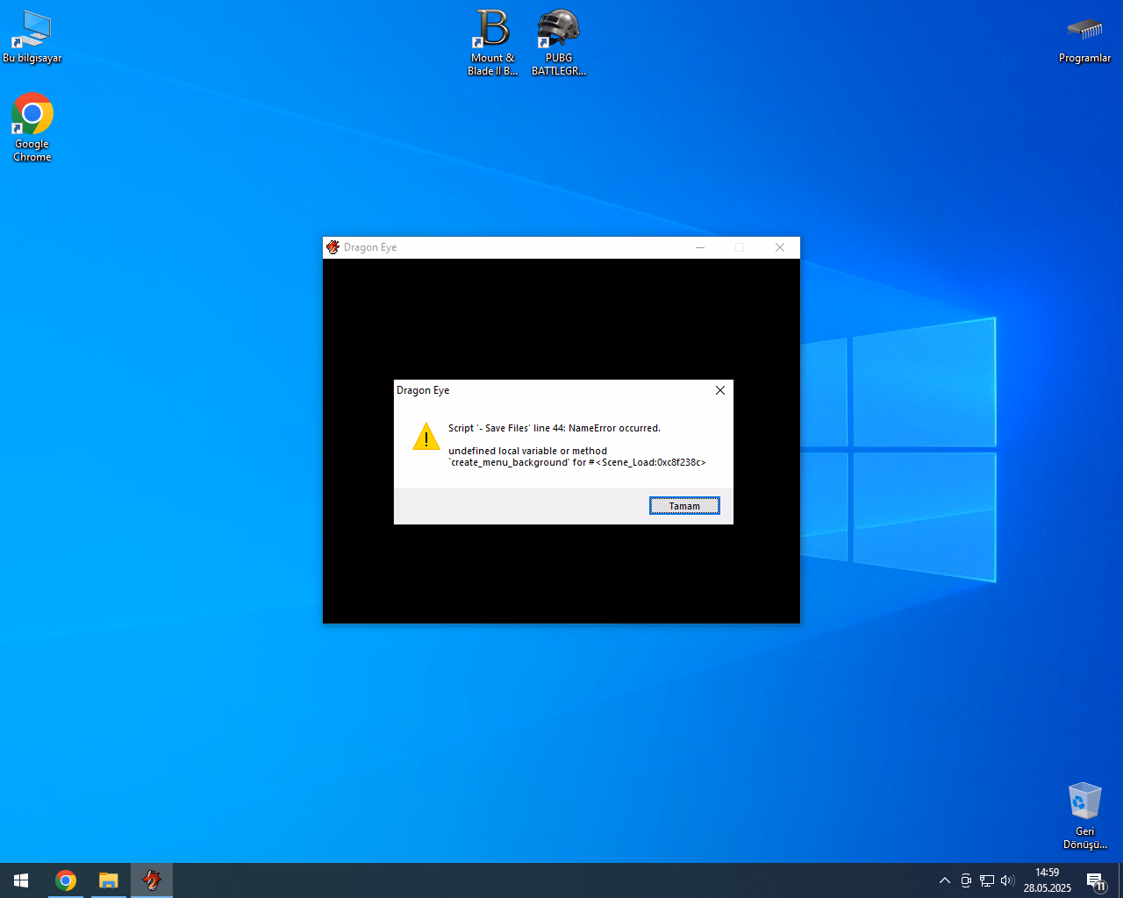Image resolution: width=1123 pixels, height=898 pixels.
Task: Open the notification center icon
Action: point(1096,880)
